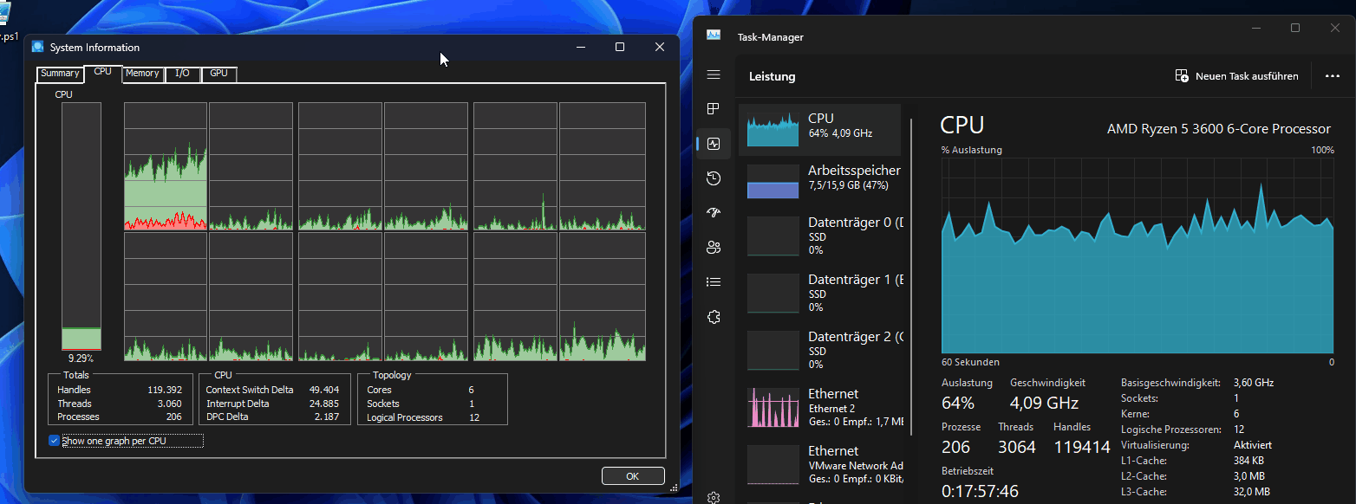The width and height of the screenshot is (1356, 504).
Task: Open the Processes page in Task Manager
Action: click(714, 109)
